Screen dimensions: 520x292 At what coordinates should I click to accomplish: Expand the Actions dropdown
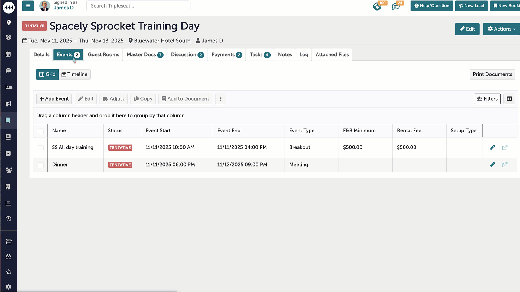click(x=501, y=29)
